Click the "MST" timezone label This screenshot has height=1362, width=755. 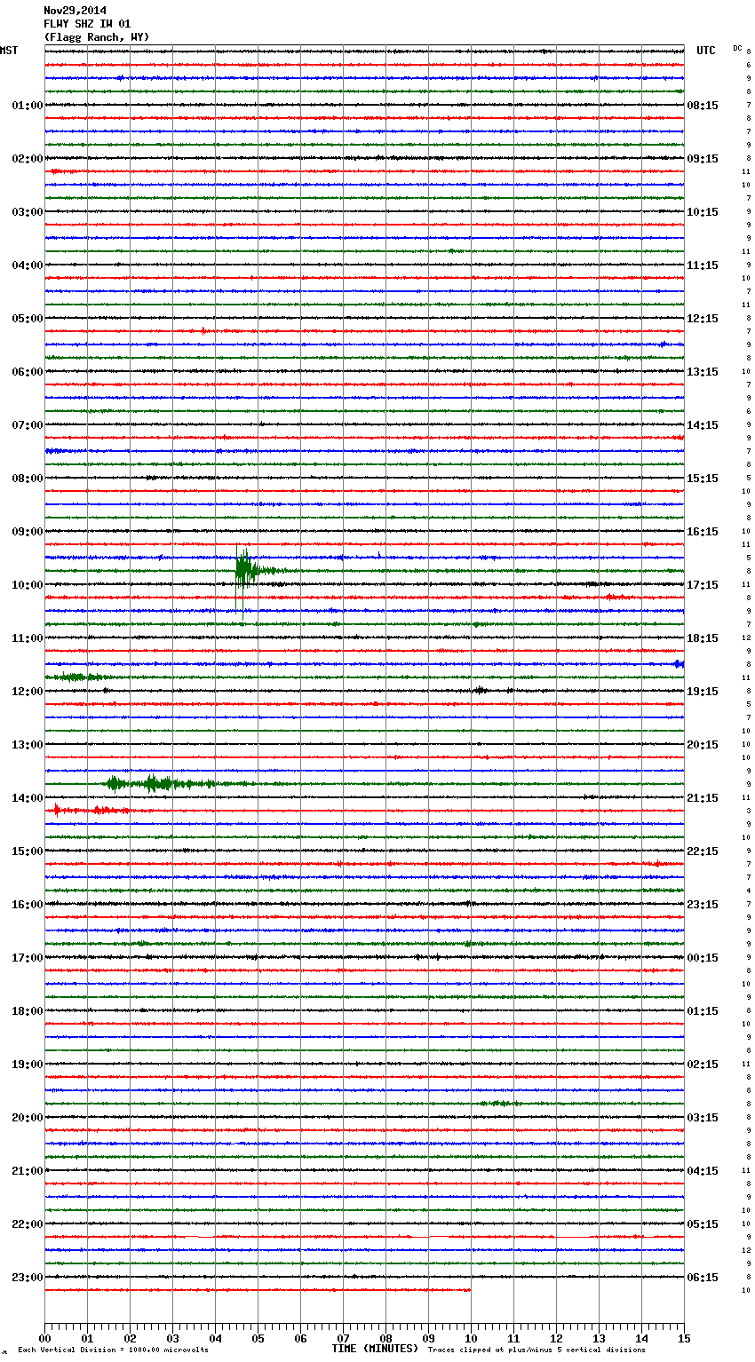pos(9,51)
